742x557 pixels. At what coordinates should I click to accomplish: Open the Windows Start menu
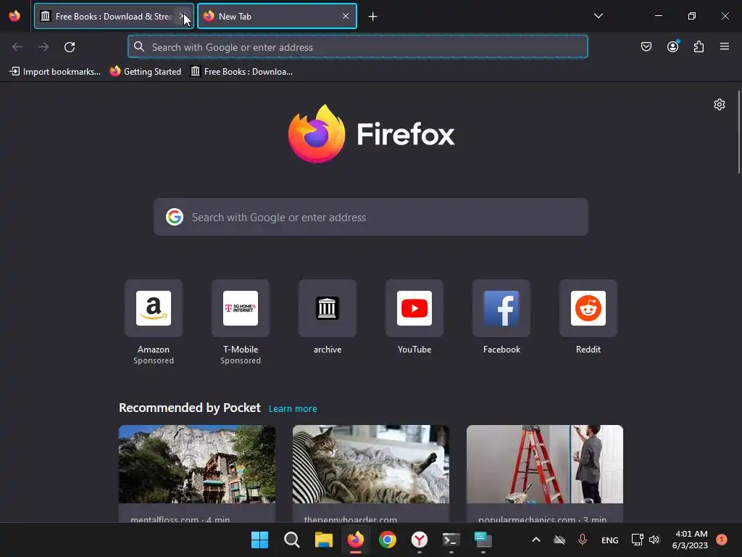(259, 540)
